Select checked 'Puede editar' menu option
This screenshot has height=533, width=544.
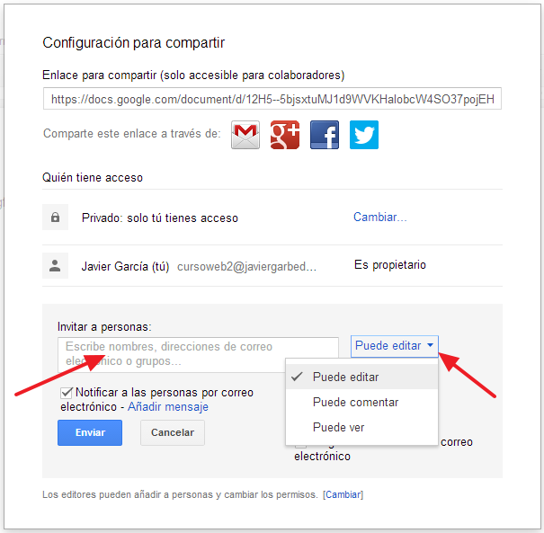[345, 378]
